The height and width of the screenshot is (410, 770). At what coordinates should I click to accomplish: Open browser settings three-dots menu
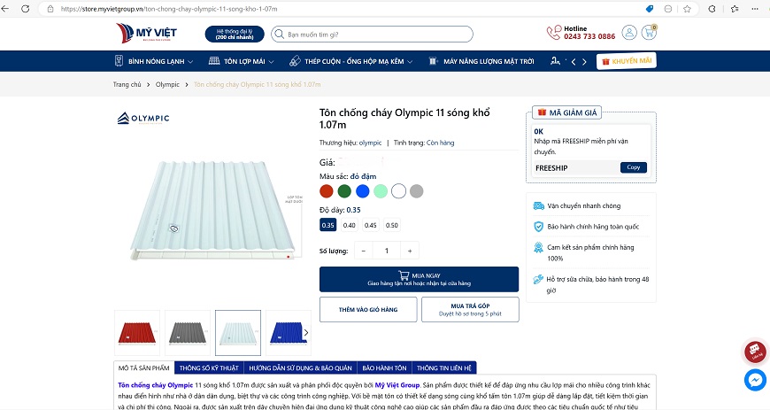[755, 9]
